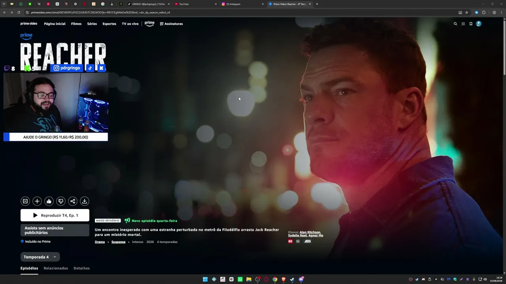The width and height of the screenshot is (506, 284).
Task: Expand the tab search dropdown arrow
Action: (x=4, y=4)
